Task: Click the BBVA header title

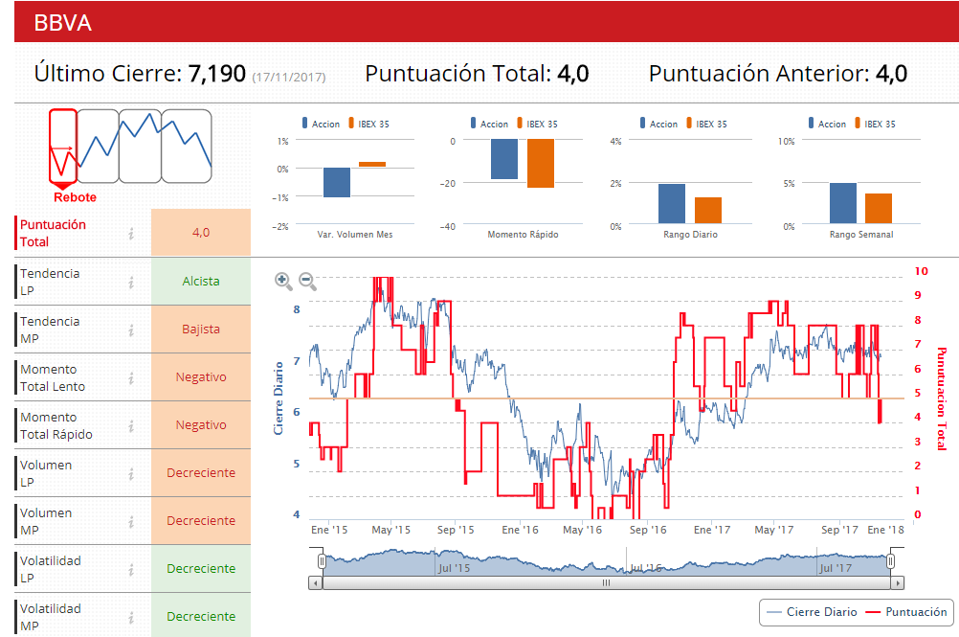Action: point(62,23)
